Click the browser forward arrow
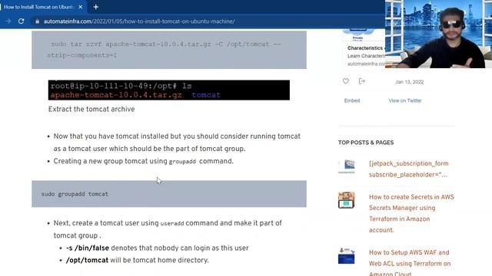The image size is (492, 276). pyautogui.click(x=8, y=21)
